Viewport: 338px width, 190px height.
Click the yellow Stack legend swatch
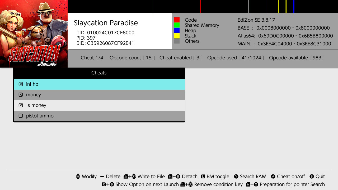coord(177,36)
